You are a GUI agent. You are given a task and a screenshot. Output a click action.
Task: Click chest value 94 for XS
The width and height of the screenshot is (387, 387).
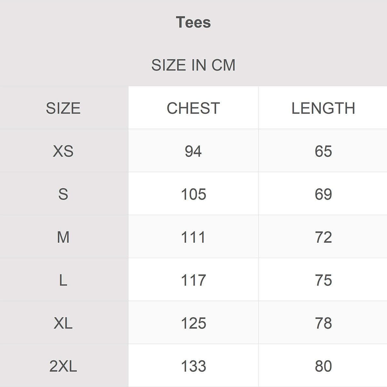pyautogui.click(x=193, y=151)
